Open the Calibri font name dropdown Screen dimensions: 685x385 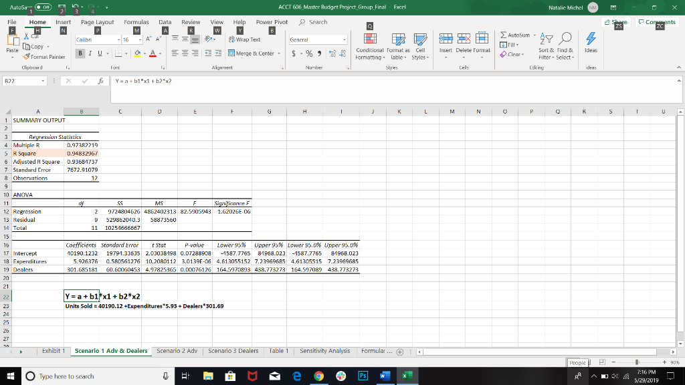(118, 39)
